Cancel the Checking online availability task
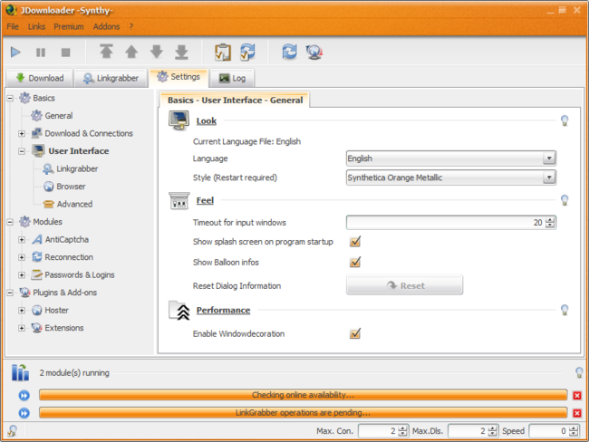 [x=577, y=396]
